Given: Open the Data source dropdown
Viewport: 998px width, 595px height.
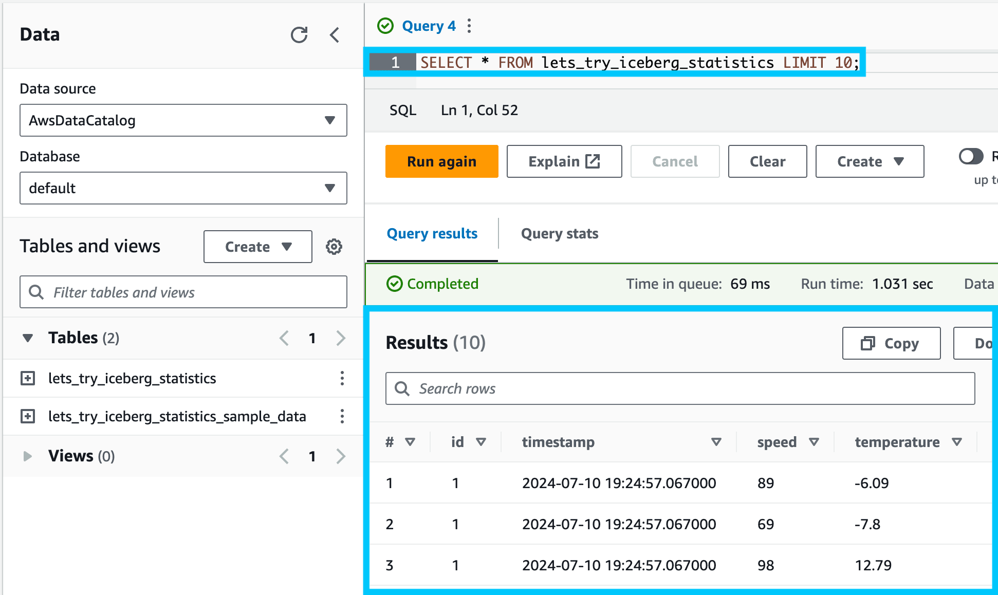Looking at the screenshot, I should pos(183,120).
